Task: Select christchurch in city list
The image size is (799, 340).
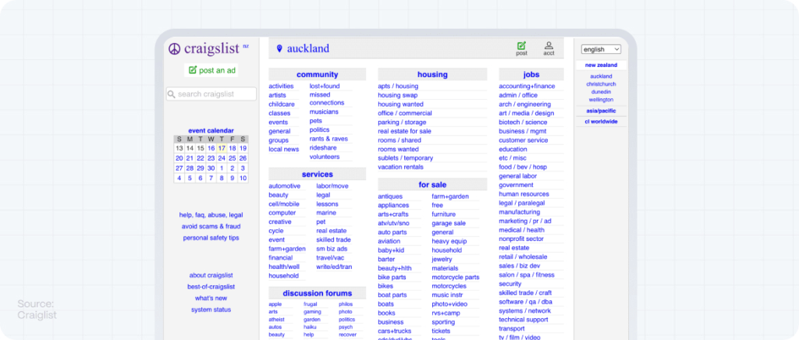Action: click(601, 84)
